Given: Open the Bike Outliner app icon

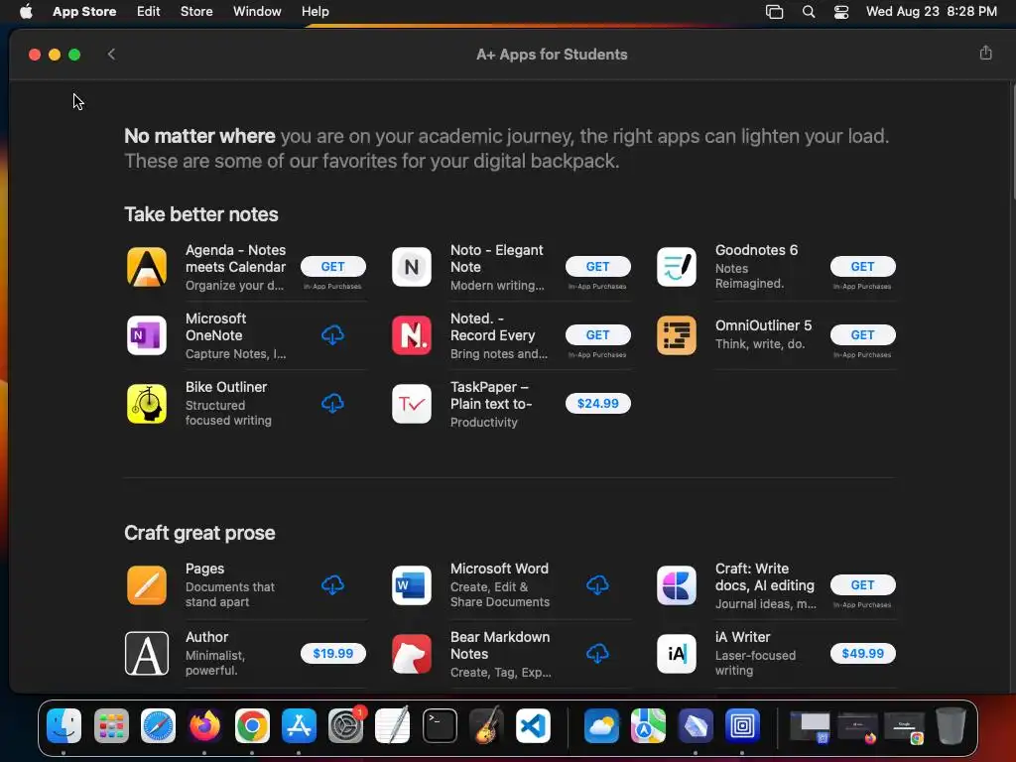Looking at the screenshot, I should pos(147,404).
